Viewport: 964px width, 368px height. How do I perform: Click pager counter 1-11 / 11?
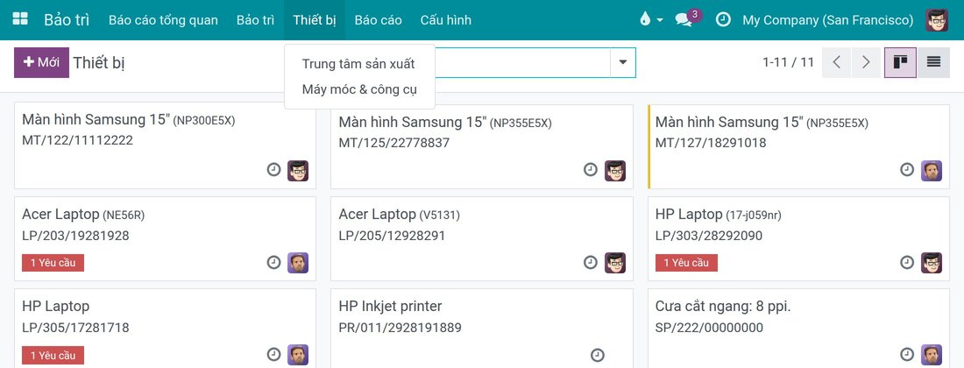click(788, 62)
